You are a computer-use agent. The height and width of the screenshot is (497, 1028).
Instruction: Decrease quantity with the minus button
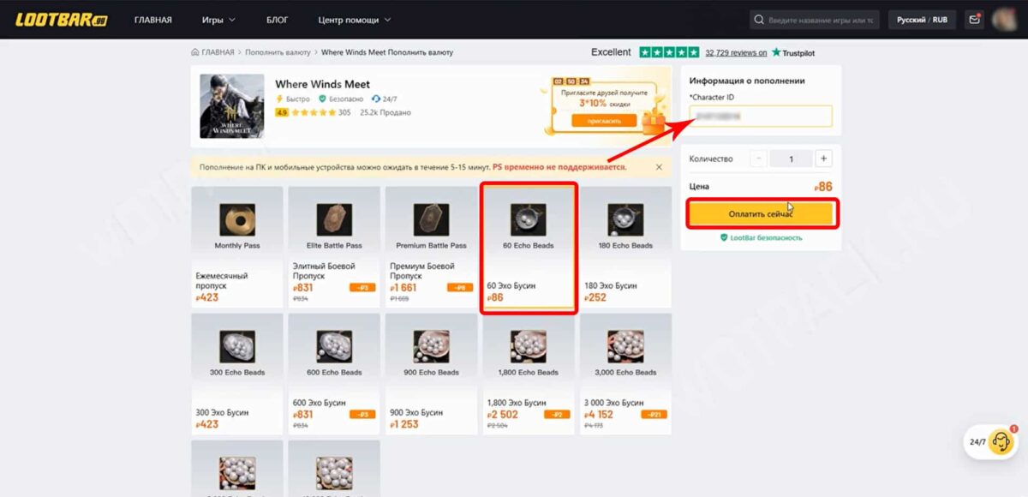click(x=759, y=159)
